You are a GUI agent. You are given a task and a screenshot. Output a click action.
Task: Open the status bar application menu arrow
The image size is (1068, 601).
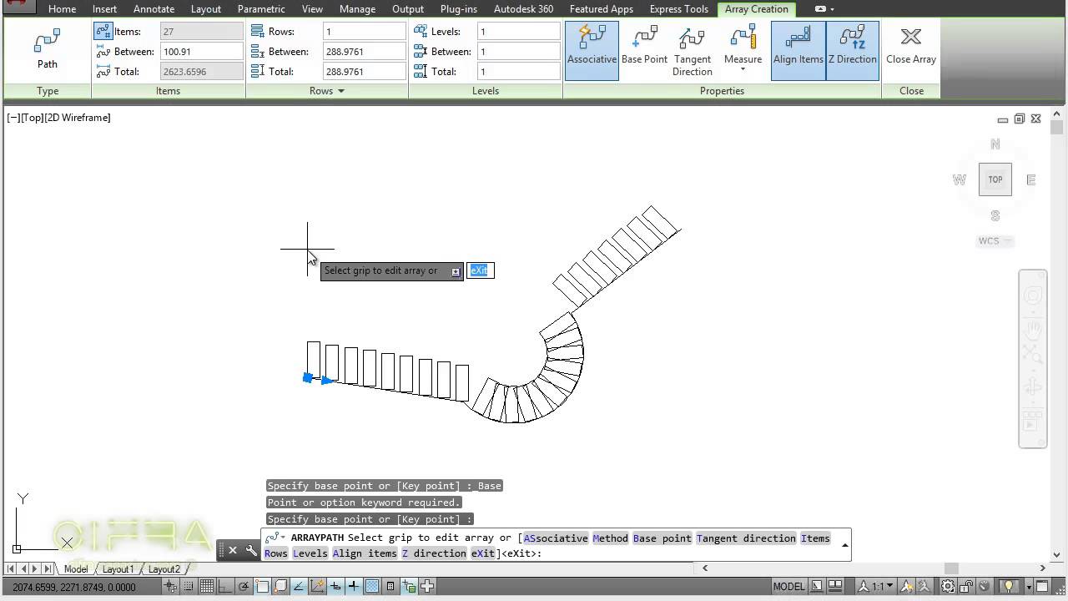(x=1029, y=586)
